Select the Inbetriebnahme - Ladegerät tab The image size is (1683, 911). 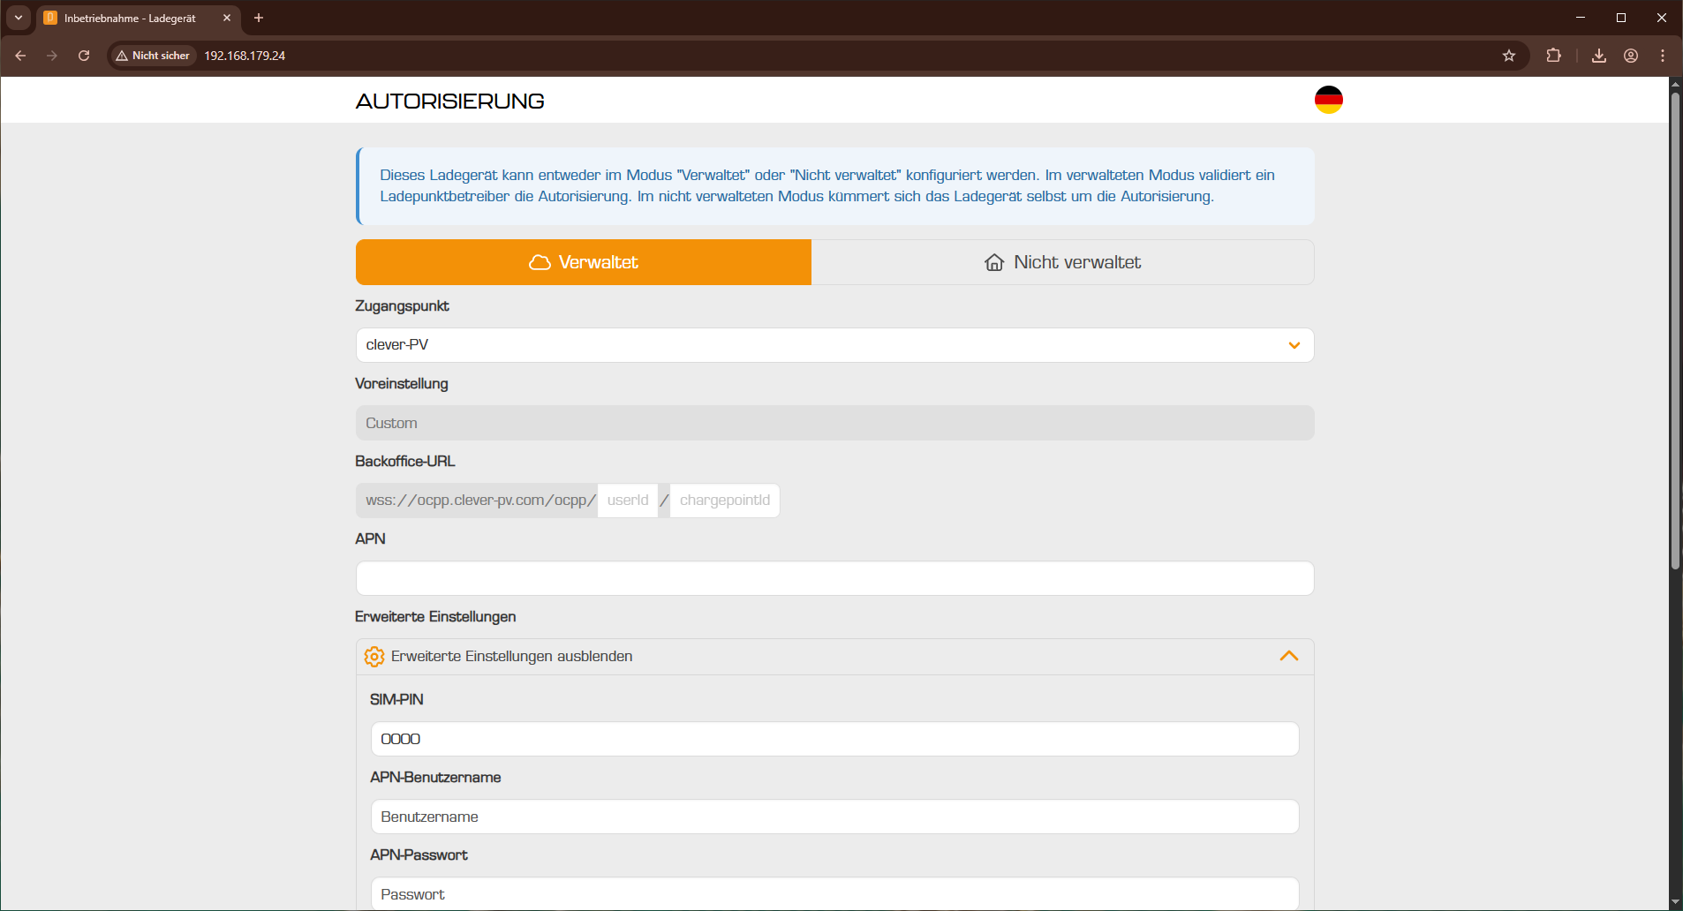[130, 18]
